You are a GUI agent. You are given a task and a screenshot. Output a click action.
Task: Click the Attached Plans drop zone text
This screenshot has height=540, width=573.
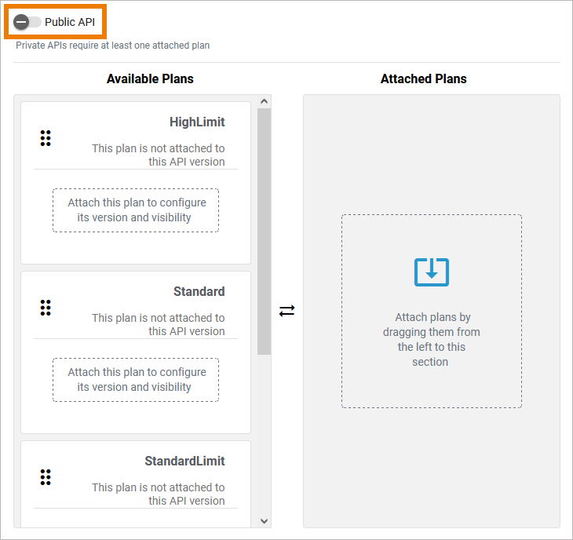click(431, 340)
